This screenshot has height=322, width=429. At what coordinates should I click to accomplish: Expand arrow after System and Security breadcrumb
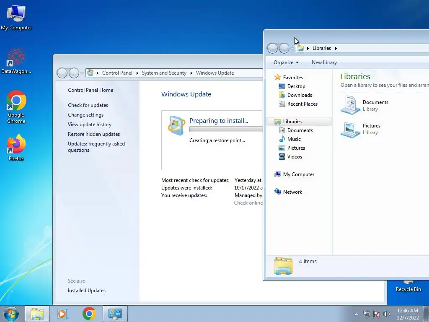pyautogui.click(x=191, y=73)
